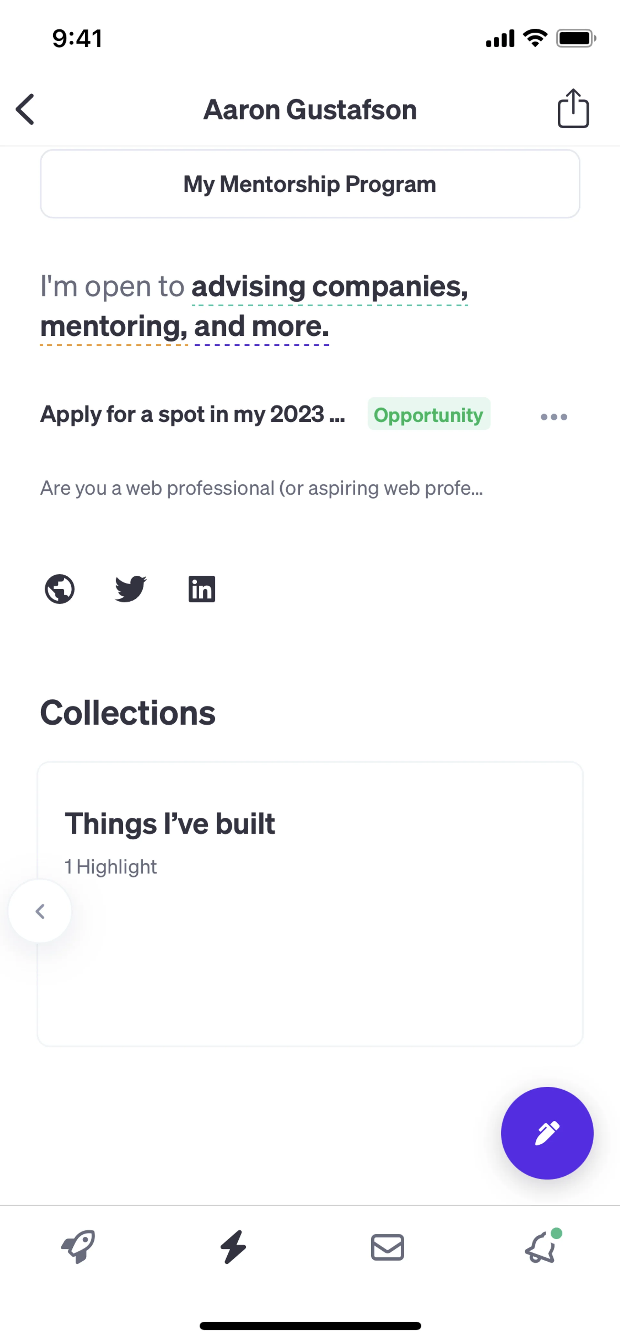Tap the back arrow in the header

[x=26, y=110]
